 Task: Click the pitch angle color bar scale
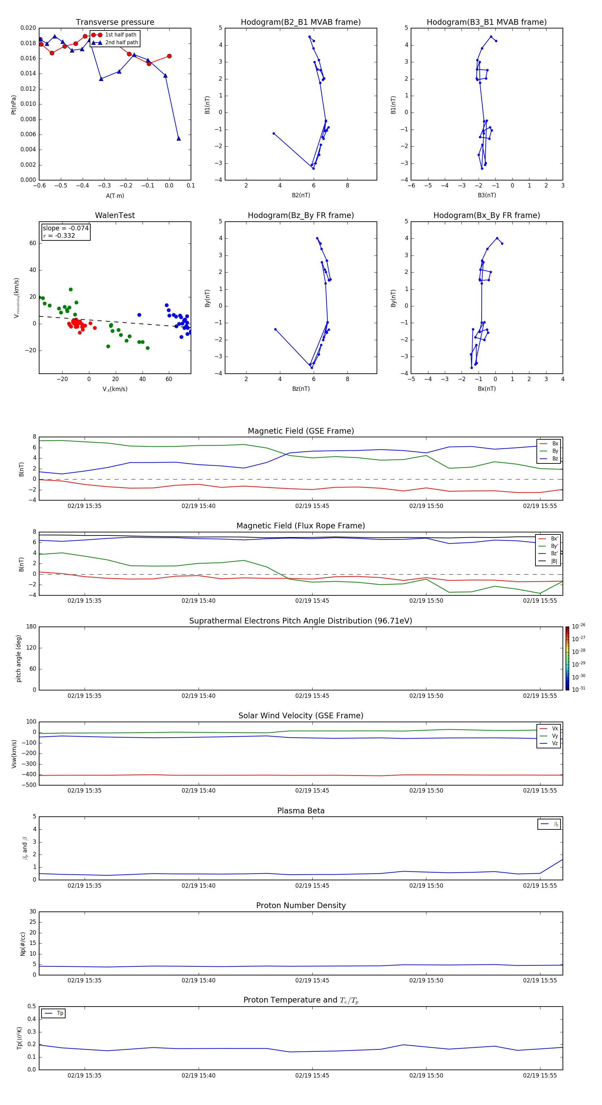(567, 658)
